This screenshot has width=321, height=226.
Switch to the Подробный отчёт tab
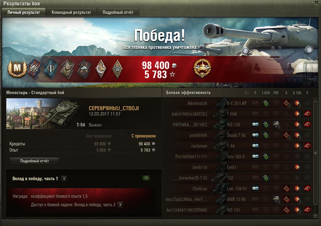coord(118,12)
